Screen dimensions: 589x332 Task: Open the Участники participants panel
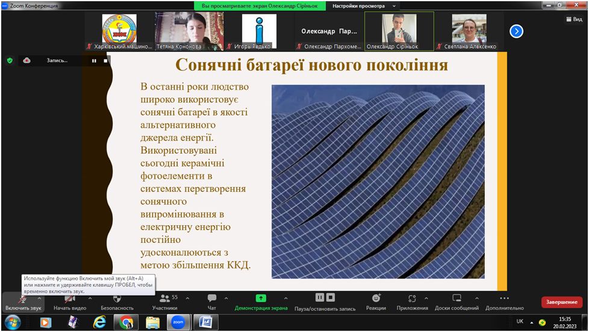coord(164,303)
